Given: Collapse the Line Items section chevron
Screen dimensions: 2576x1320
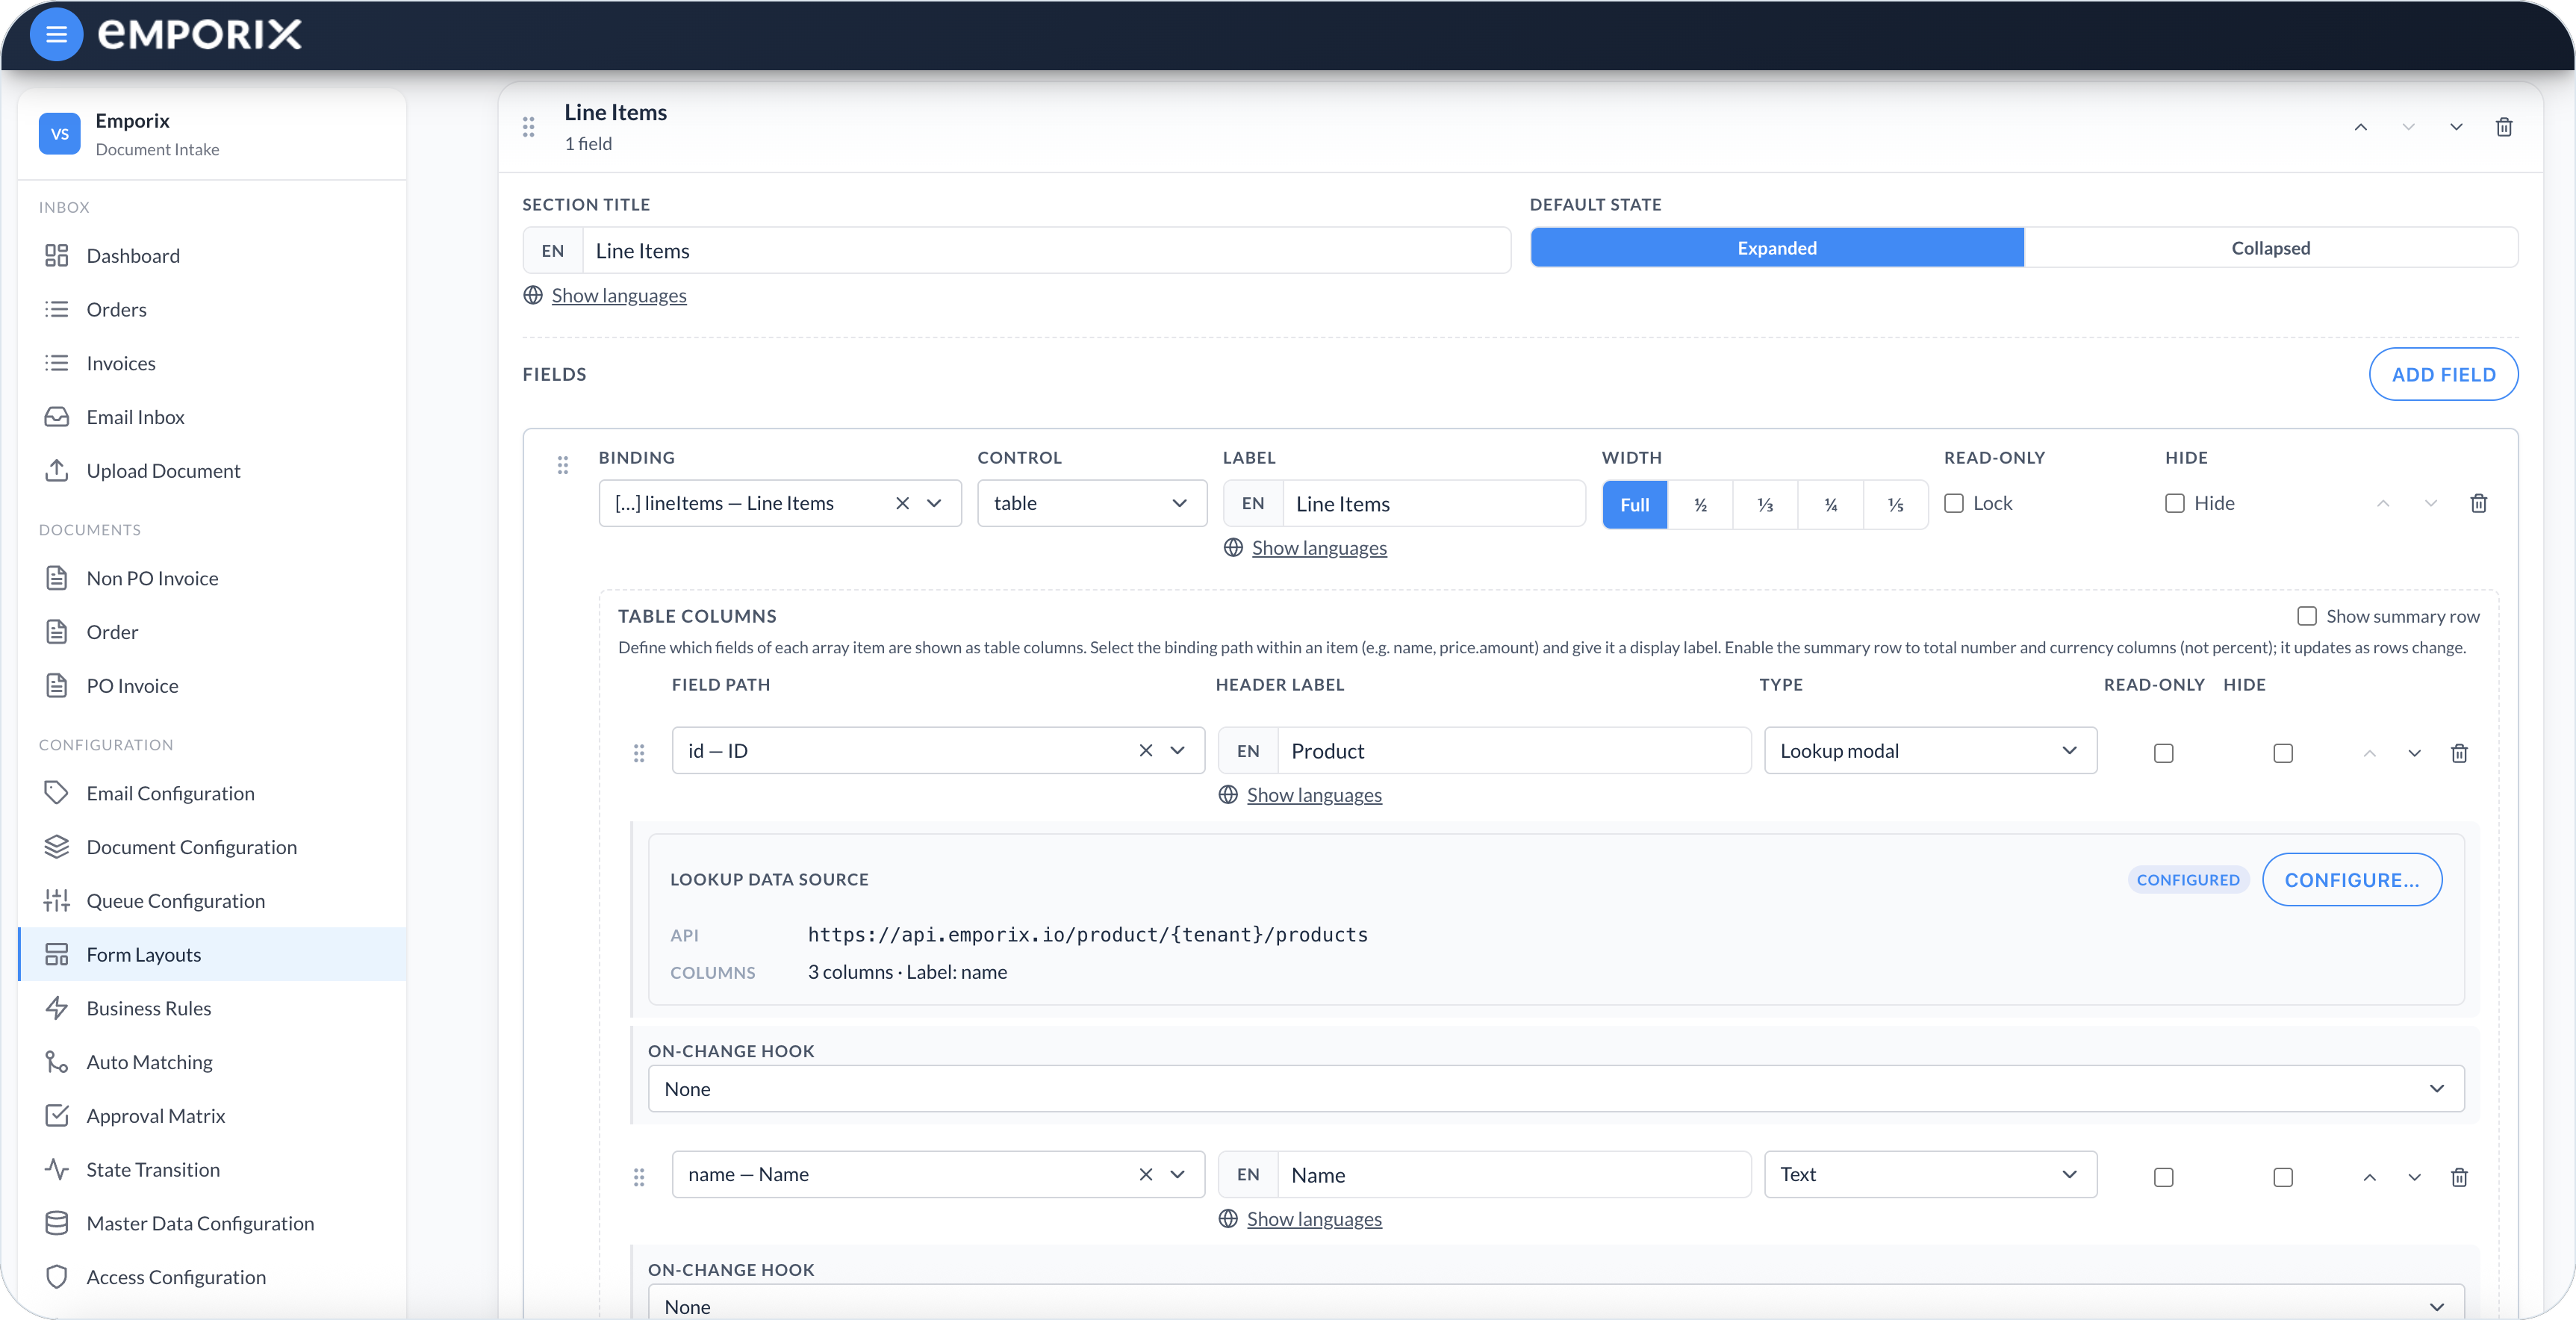Looking at the screenshot, I should 2456,127.
